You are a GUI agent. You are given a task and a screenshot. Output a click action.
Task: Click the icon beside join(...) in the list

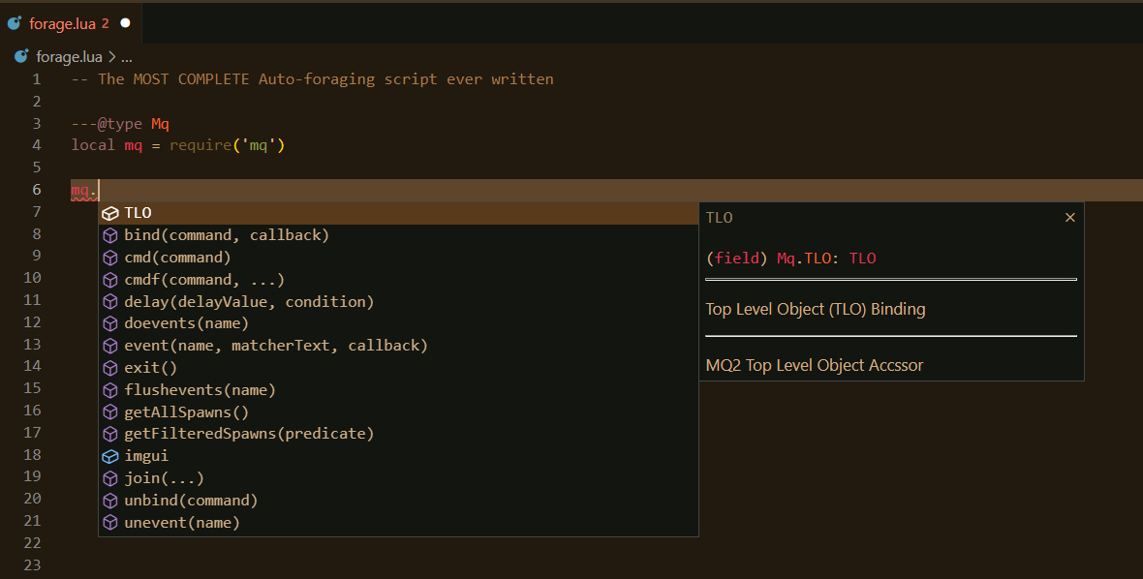109,477
